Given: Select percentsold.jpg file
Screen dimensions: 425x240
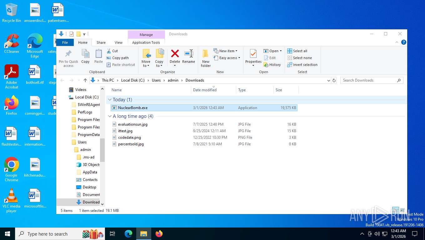Looking at the screenshot, I should tap(204, 144).
